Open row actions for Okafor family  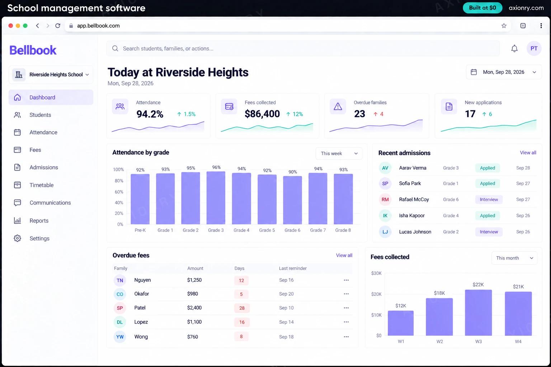click(x=346, y=294)
